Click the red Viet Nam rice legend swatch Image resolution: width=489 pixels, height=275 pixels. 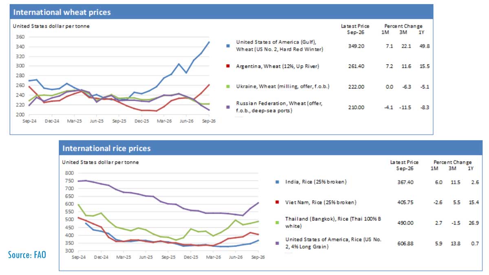click(x=276, y=202)
